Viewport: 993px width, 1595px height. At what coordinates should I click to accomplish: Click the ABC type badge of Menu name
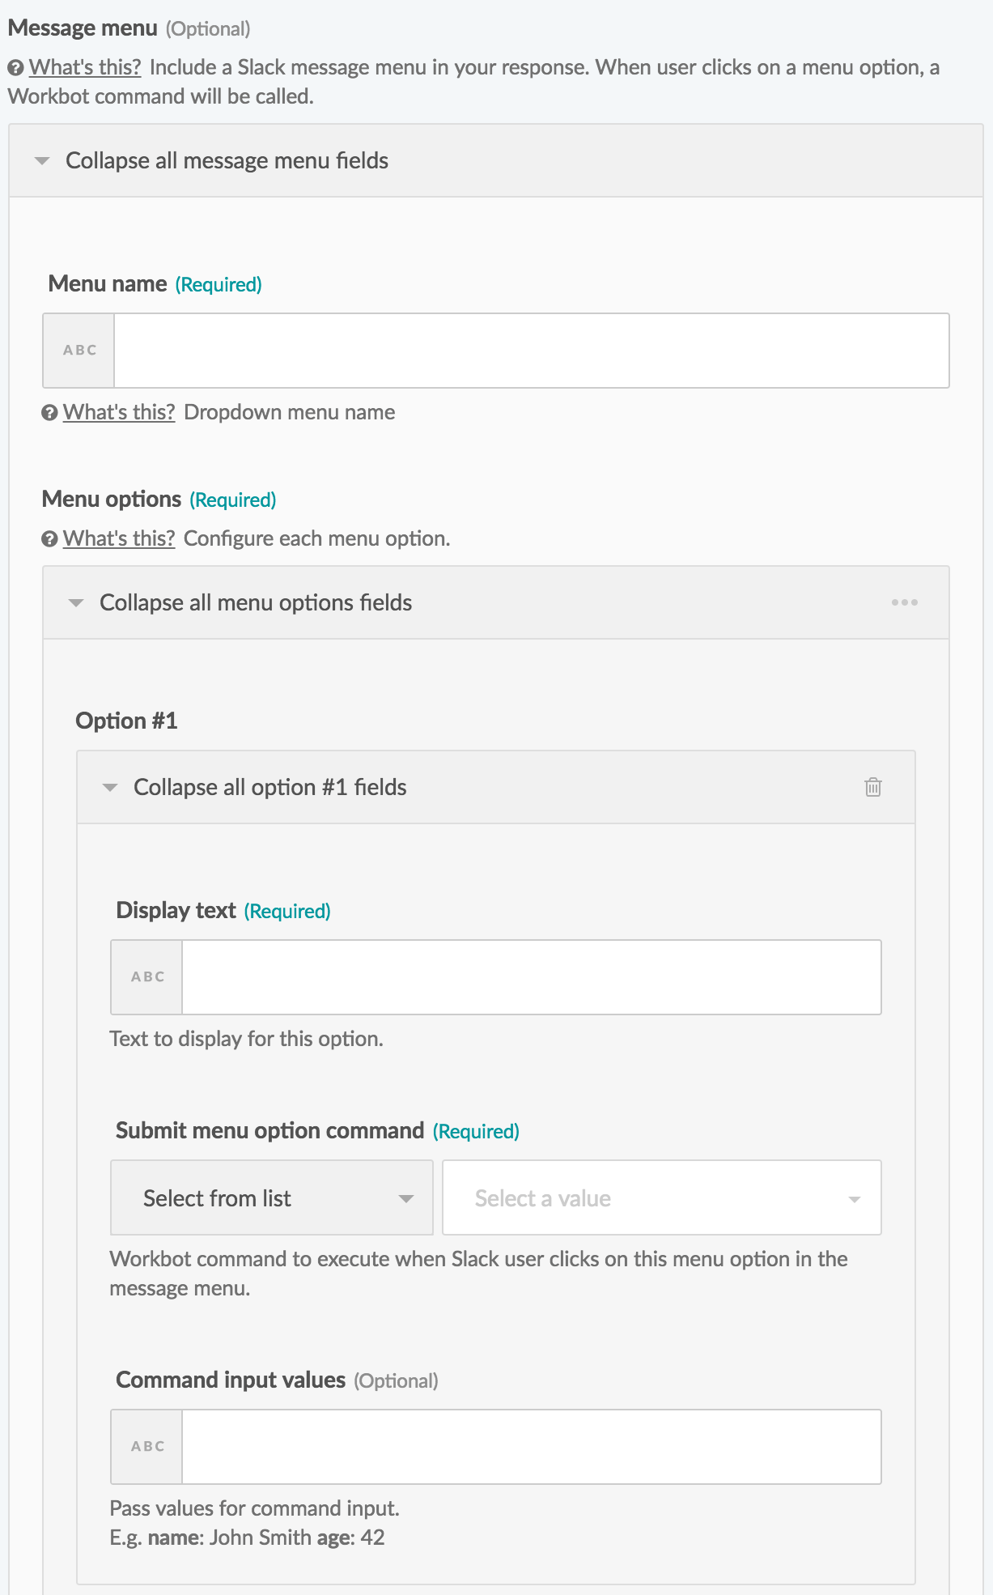coord(79,351)
